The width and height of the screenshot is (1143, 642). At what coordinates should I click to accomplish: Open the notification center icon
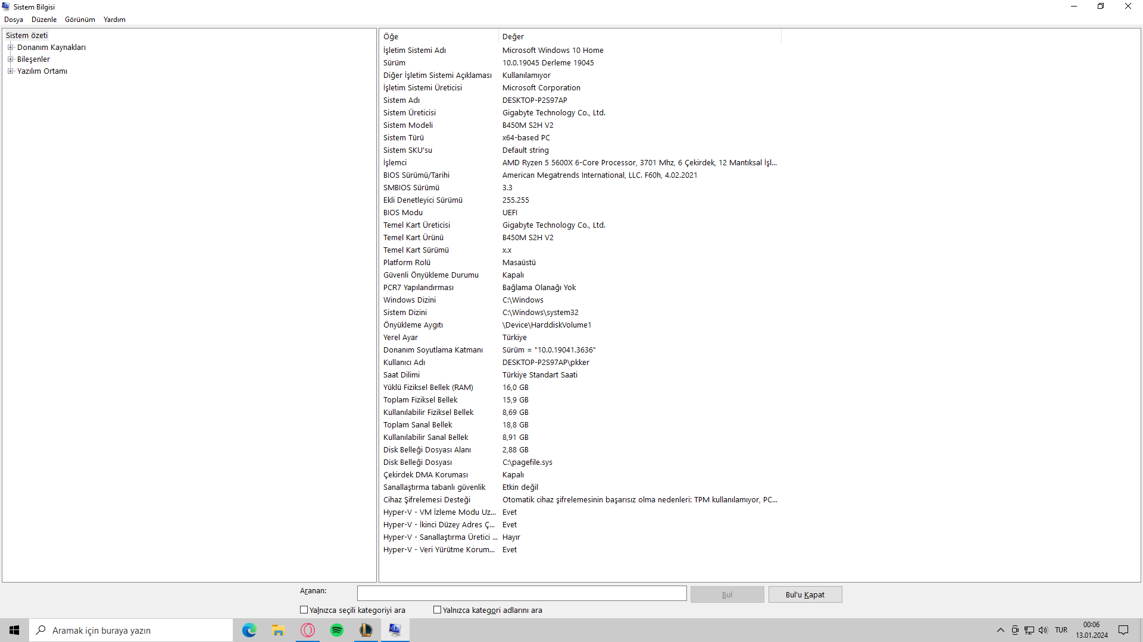pos(1123,630)
